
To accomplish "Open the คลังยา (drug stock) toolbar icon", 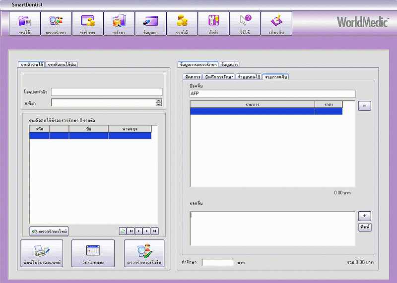I will click(119, 23).
